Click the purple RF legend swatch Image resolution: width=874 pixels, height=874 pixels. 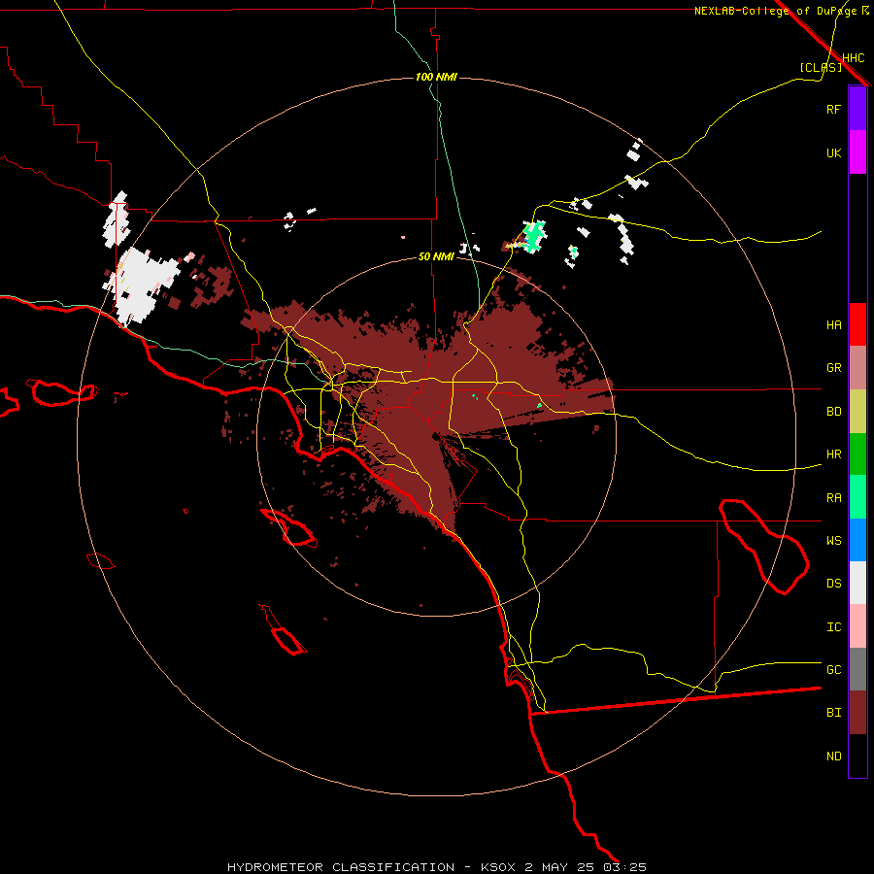(x=857, y=109)
